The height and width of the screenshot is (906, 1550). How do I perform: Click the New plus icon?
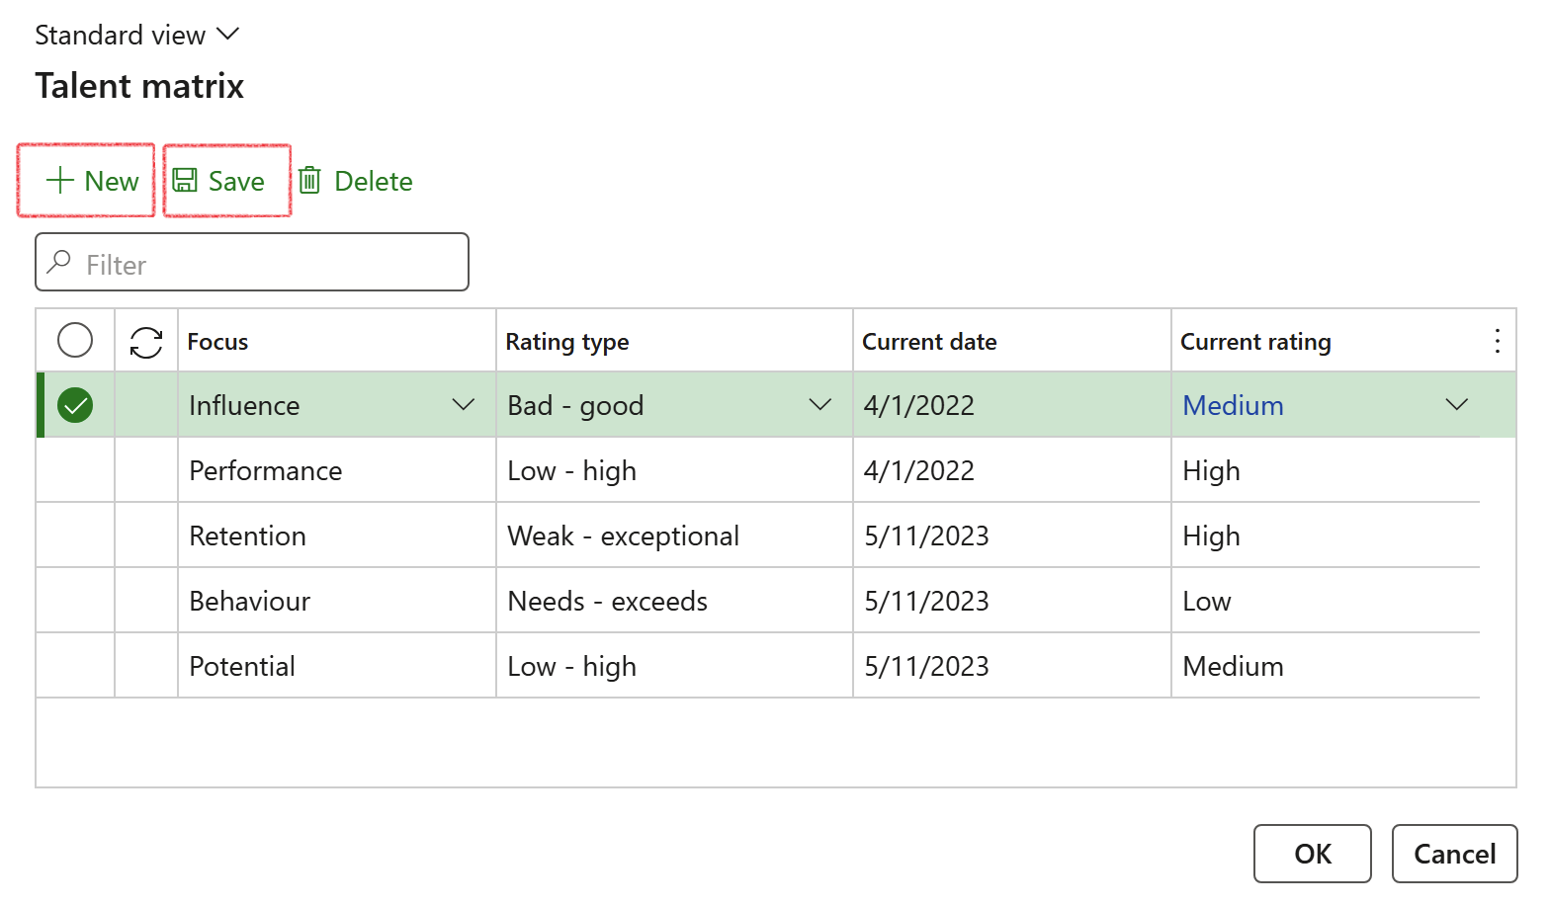(60, 181)
